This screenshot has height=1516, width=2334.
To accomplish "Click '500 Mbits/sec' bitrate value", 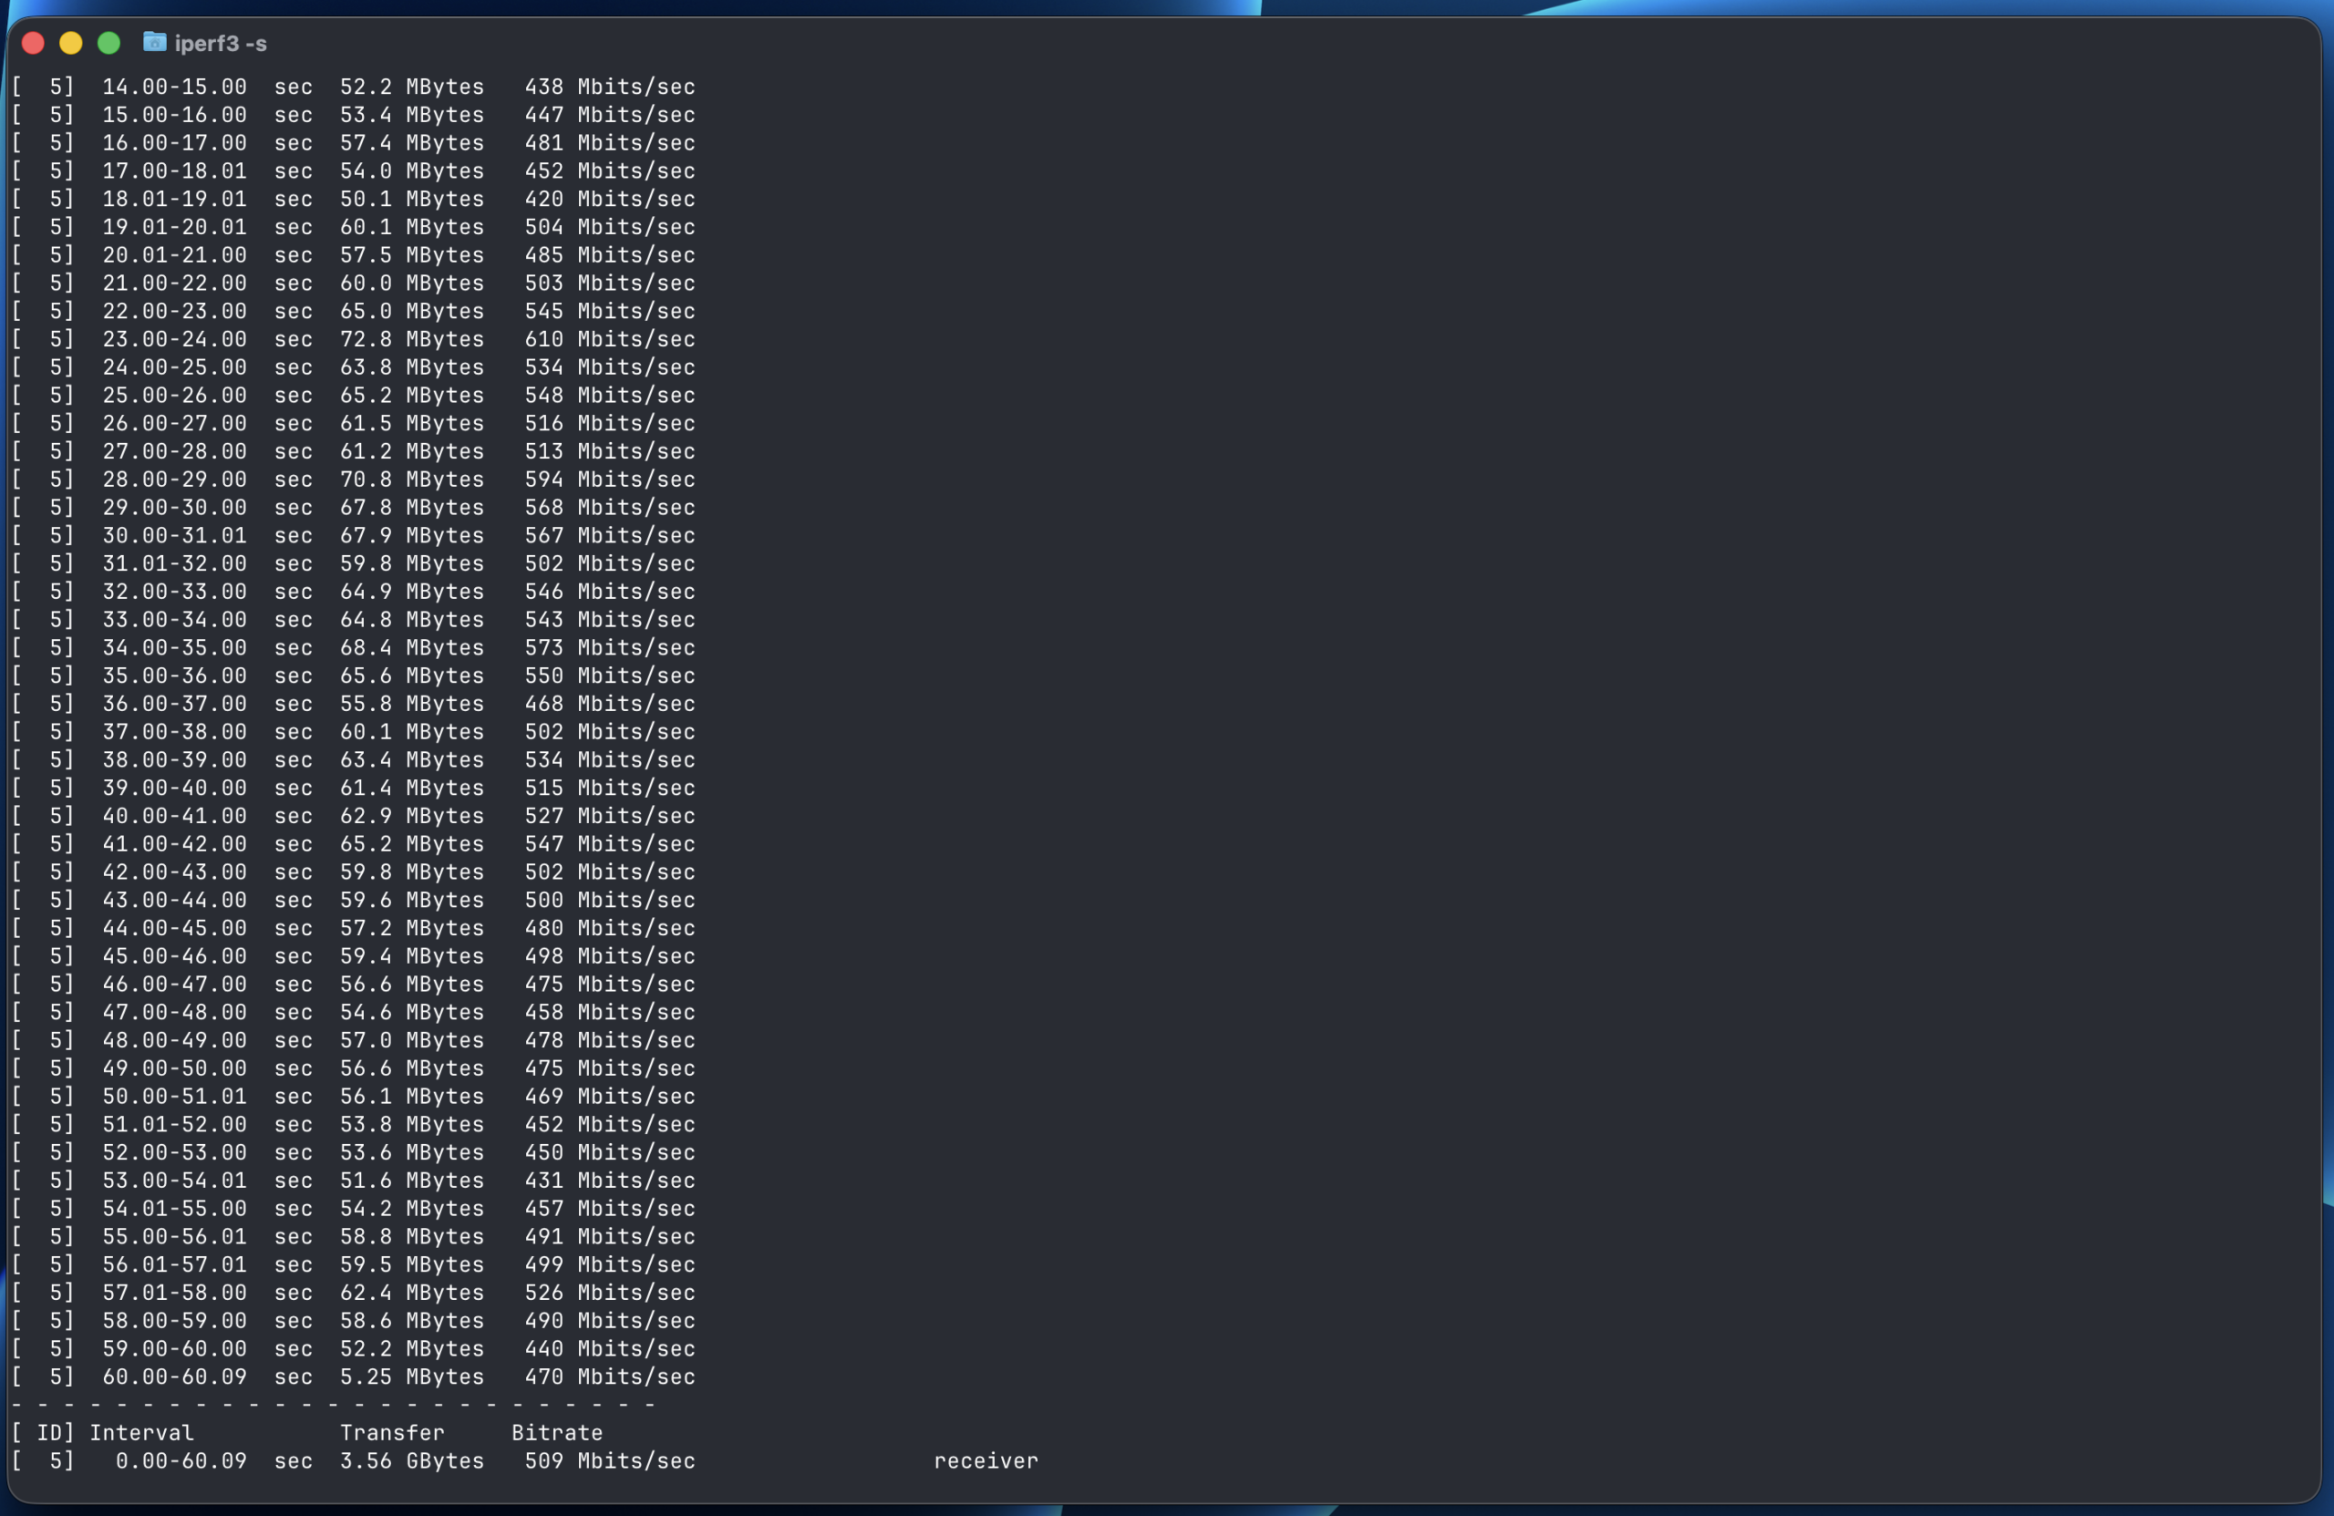I will pos(609,900).
